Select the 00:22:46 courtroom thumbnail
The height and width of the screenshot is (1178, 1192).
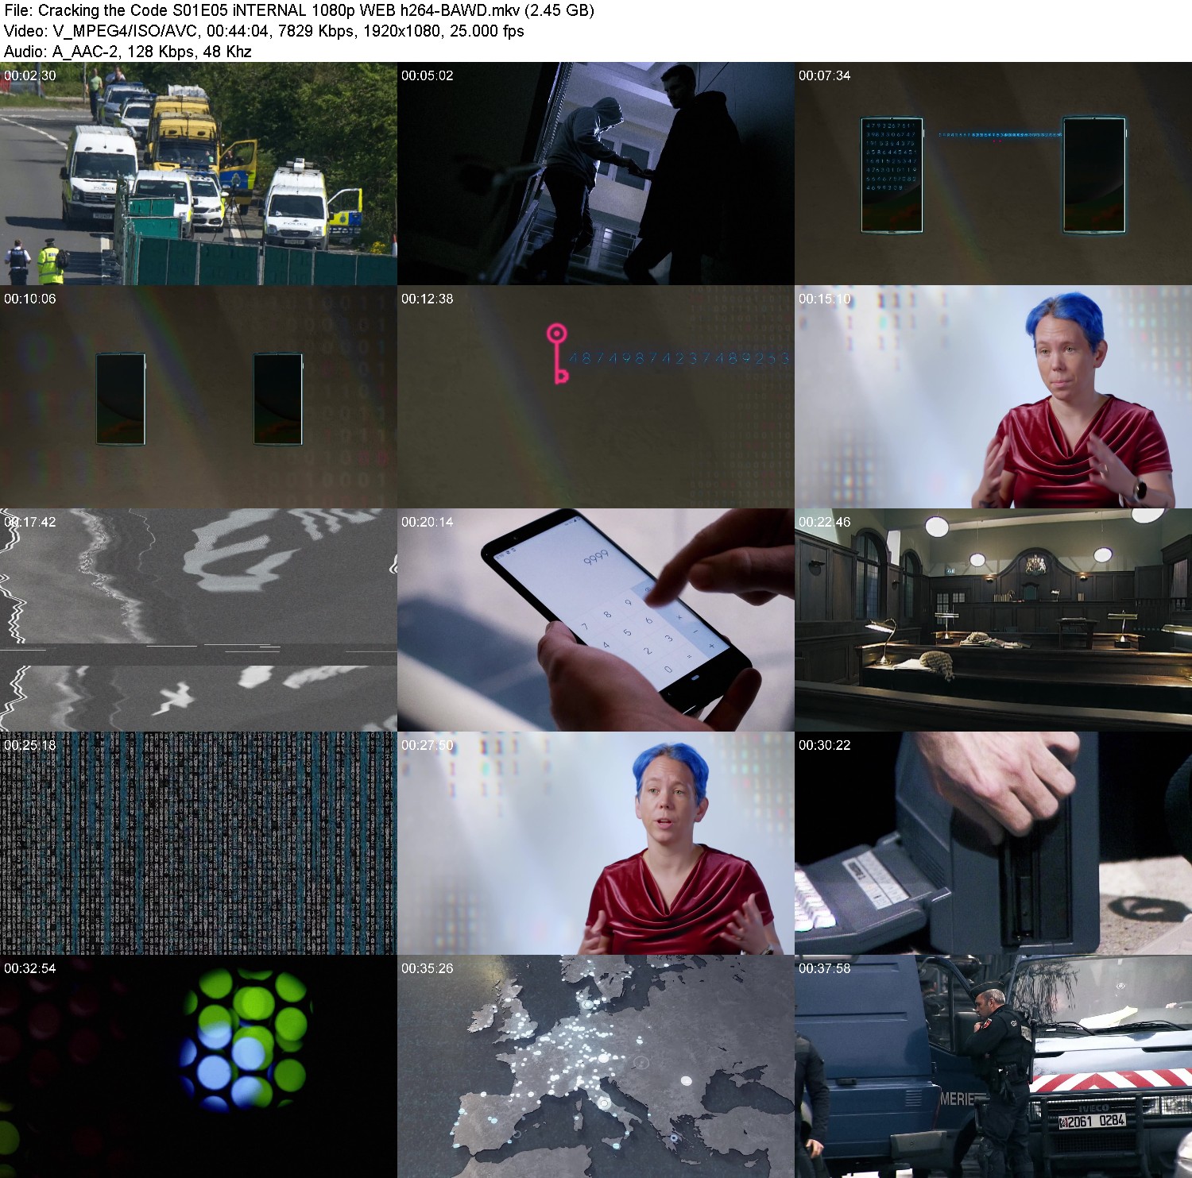click(x=993, y=620)
